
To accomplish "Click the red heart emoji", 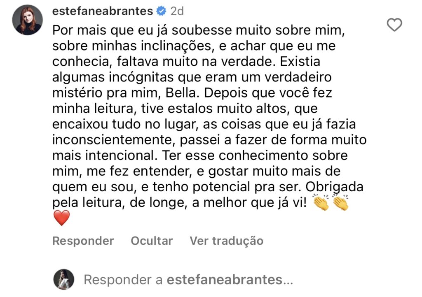I will [x=62, y=218].
